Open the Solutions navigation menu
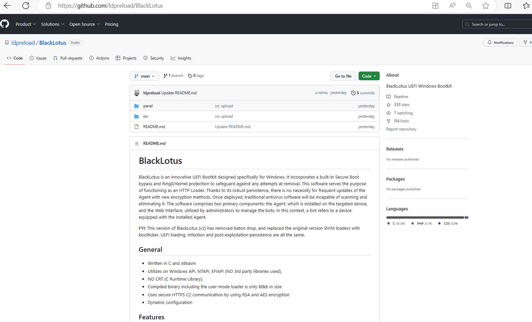 53,24
